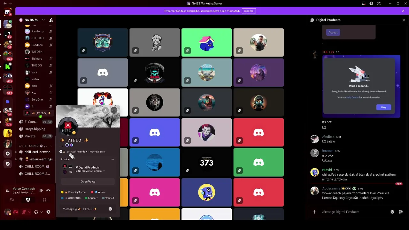
Task: Select the Media Buying 373 video tile
Action: coord(206,163)
